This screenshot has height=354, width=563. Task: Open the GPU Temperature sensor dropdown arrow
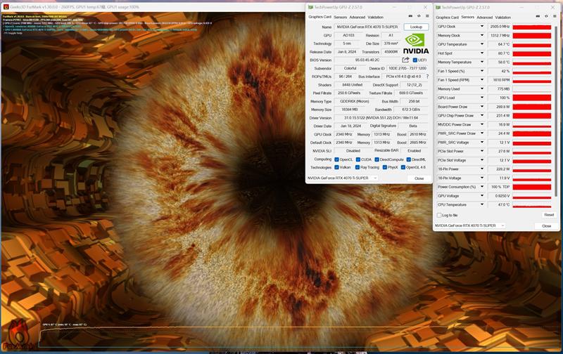[x=482, y=44]
